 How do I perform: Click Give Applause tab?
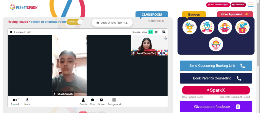pos(235,14)
